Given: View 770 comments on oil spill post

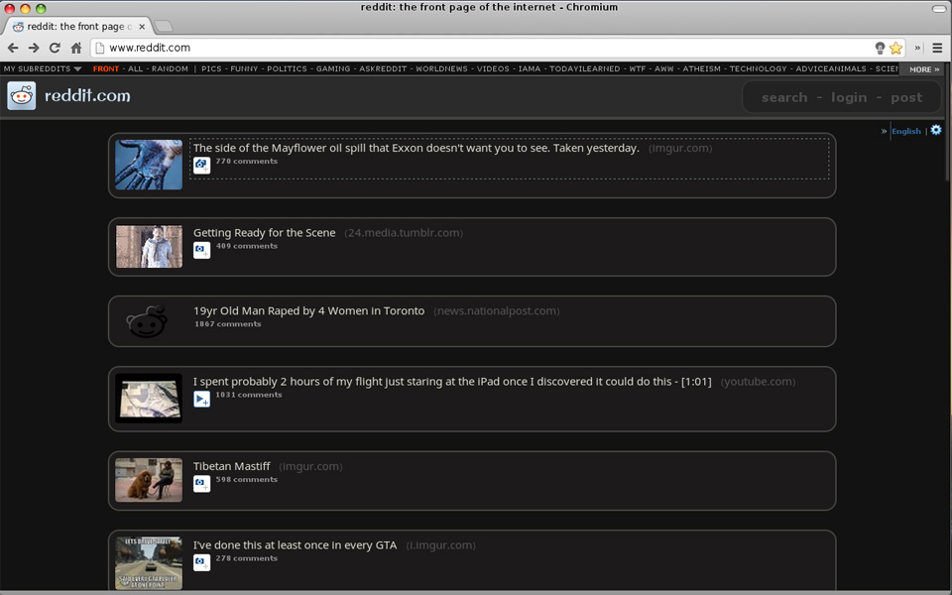Looking at the screenshot, I should 247,162.
